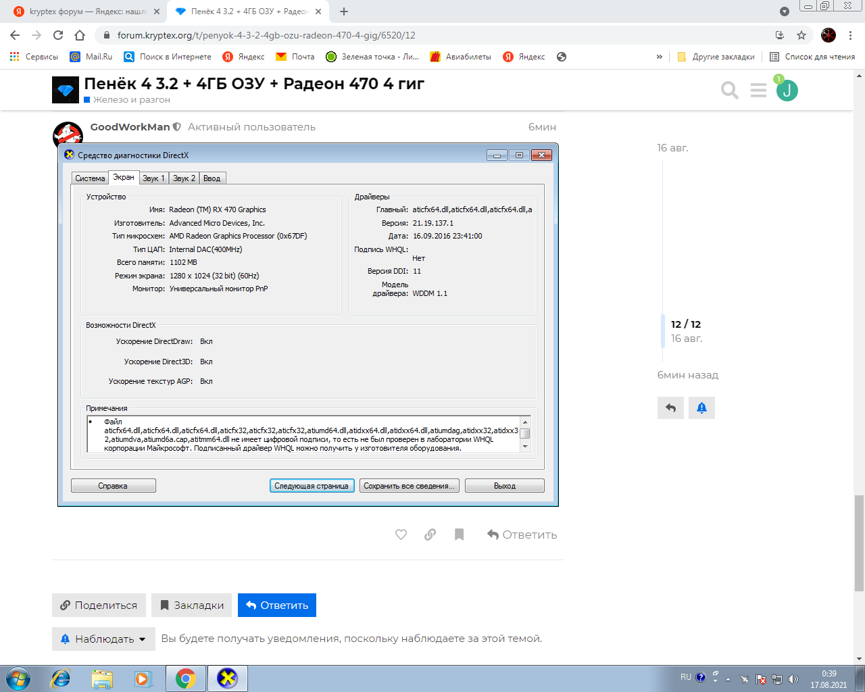This screenshot has height=692, width=865.
Task: Launch Internet Explorer from taskbar
Action: (x=61, y=678)
